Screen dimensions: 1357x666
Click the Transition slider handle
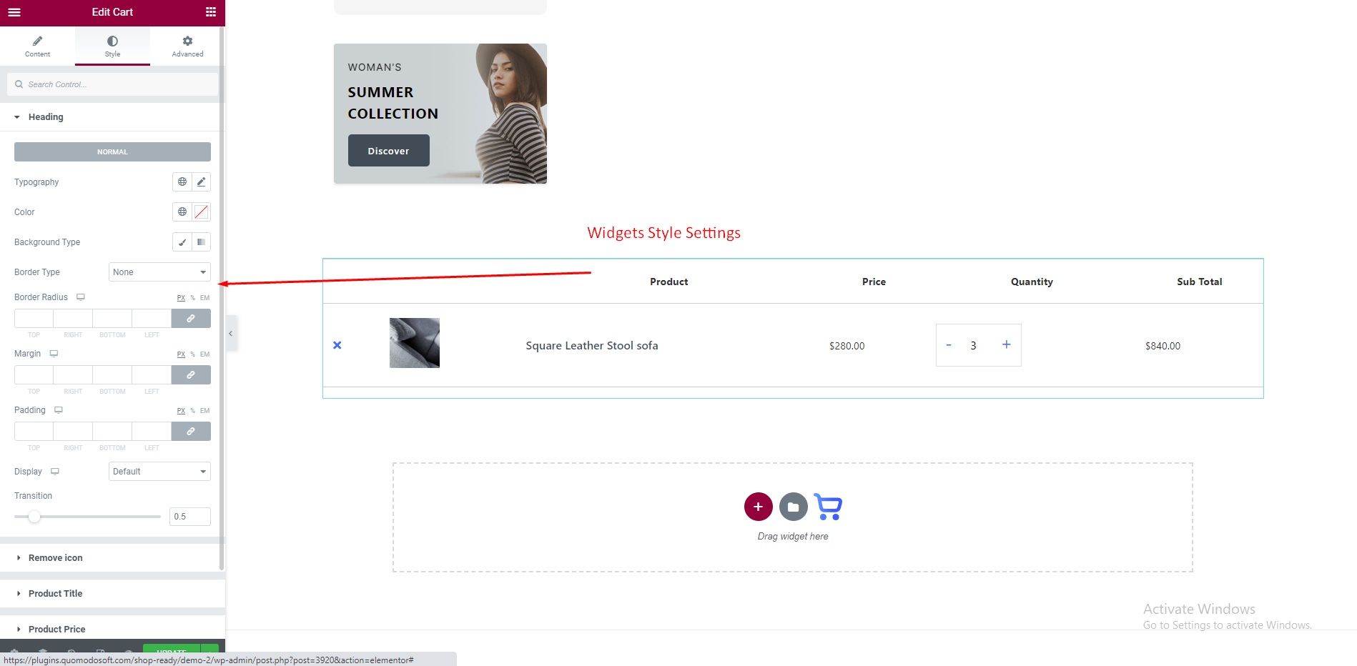(34, 517)
